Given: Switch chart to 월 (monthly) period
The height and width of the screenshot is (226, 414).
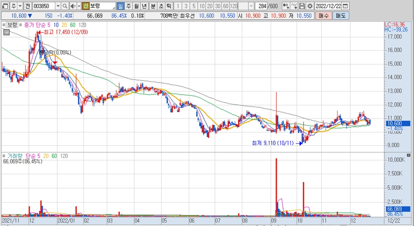Looking at the screenshot, I should click(x=136, y=6).
